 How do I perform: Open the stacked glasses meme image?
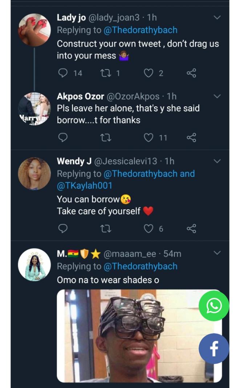131,335
